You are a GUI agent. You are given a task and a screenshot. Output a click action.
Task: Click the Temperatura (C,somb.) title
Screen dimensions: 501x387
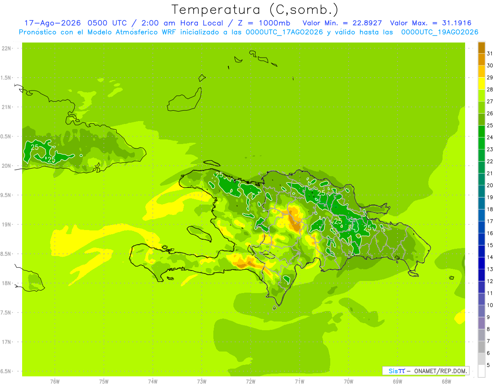[x=255, y=9]
